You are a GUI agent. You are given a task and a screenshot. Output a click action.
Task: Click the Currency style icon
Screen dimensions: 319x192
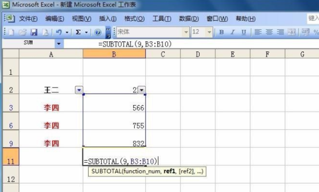[306, 32]
